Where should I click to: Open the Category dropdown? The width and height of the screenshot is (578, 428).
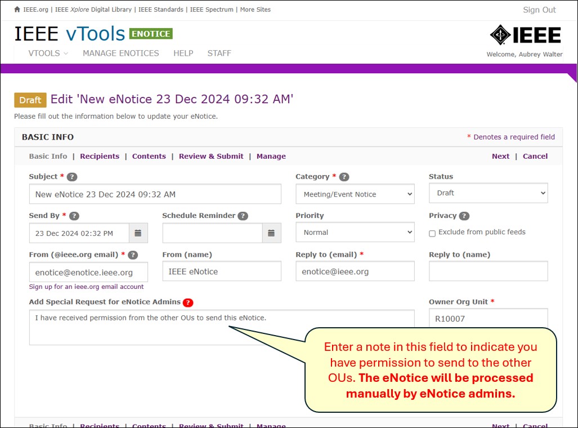(355, 194)
